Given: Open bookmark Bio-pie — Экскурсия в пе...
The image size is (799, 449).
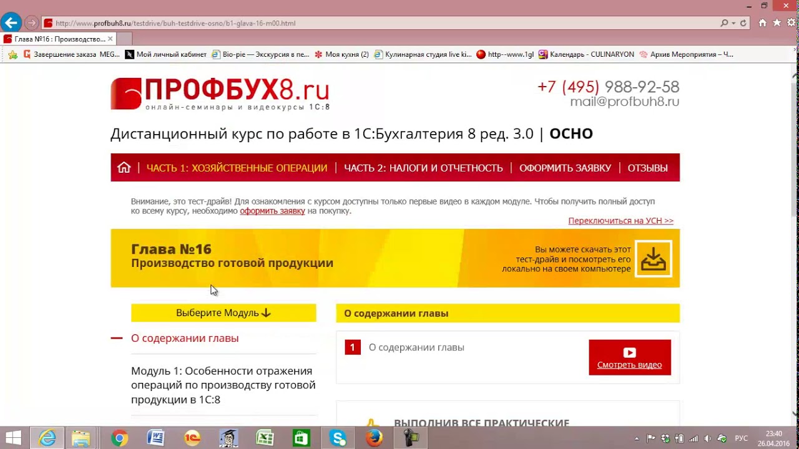Looking at the screenshot, I should 260,54.
